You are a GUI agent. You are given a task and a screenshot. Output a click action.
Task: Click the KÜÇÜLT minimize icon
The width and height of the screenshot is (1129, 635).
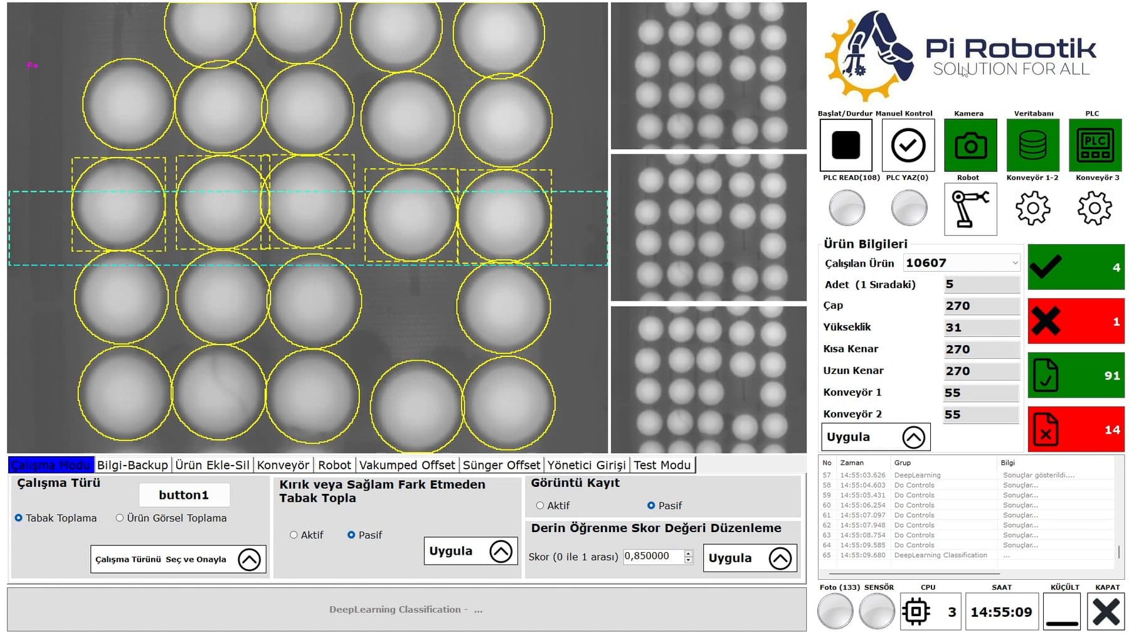pos(1062,611)
